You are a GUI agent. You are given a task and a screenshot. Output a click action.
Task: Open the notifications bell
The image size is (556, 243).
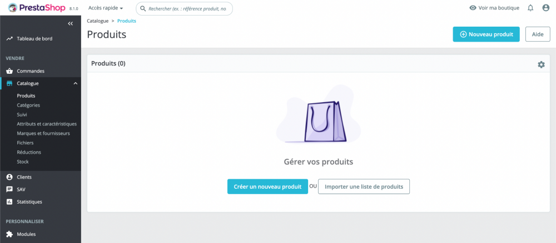click(x=530, y=8)
